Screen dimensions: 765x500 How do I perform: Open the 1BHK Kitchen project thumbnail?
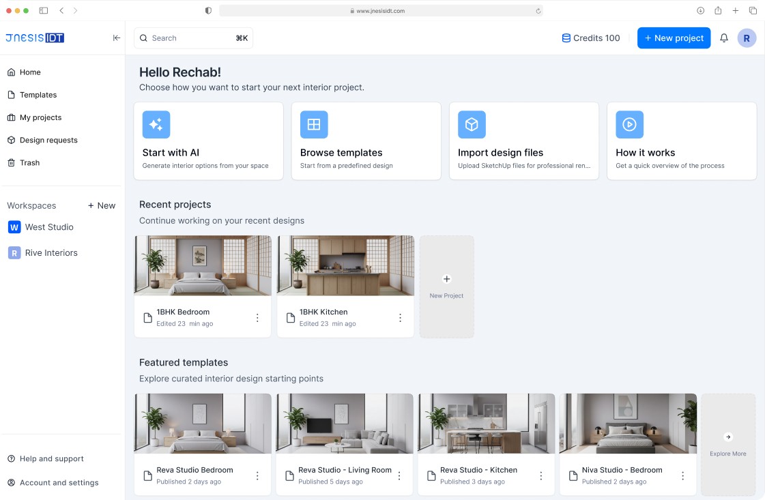(345, 265)
